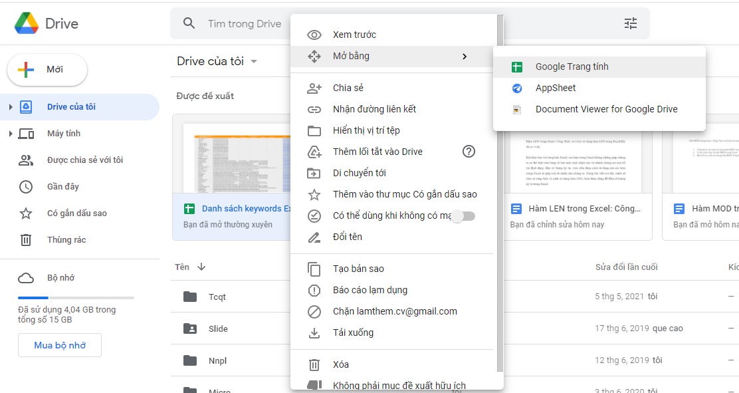Click the help question mark icon
Screen dimensions: 739x393
pyautogui.click(x=469, y=152)
